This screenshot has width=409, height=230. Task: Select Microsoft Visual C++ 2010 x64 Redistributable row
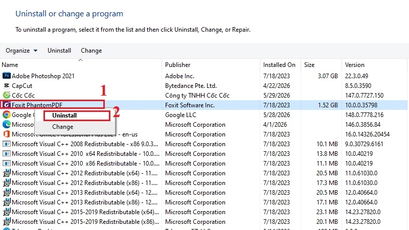click(203, 154)
